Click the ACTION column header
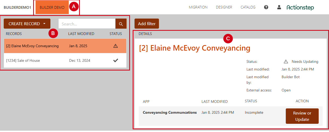This screenshot has height=132, width=329. click(x=302, y=101)
